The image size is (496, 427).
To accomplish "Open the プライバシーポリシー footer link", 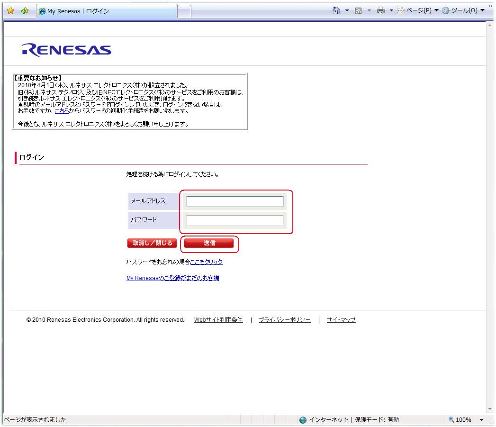I will [x=284, y=320].
